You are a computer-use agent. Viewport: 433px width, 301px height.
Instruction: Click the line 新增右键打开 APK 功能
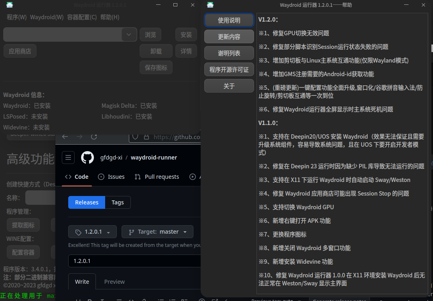click(x=295, y=221)
